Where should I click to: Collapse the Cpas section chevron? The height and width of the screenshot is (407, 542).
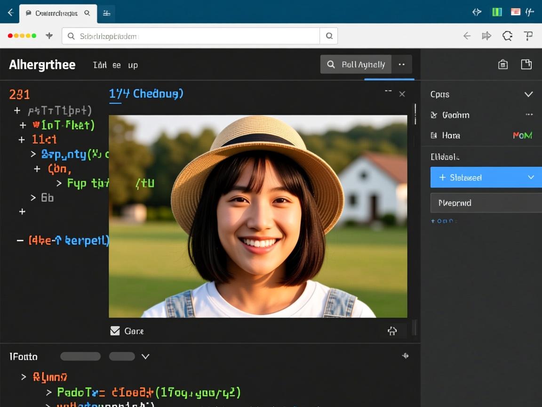pos(528,94)
